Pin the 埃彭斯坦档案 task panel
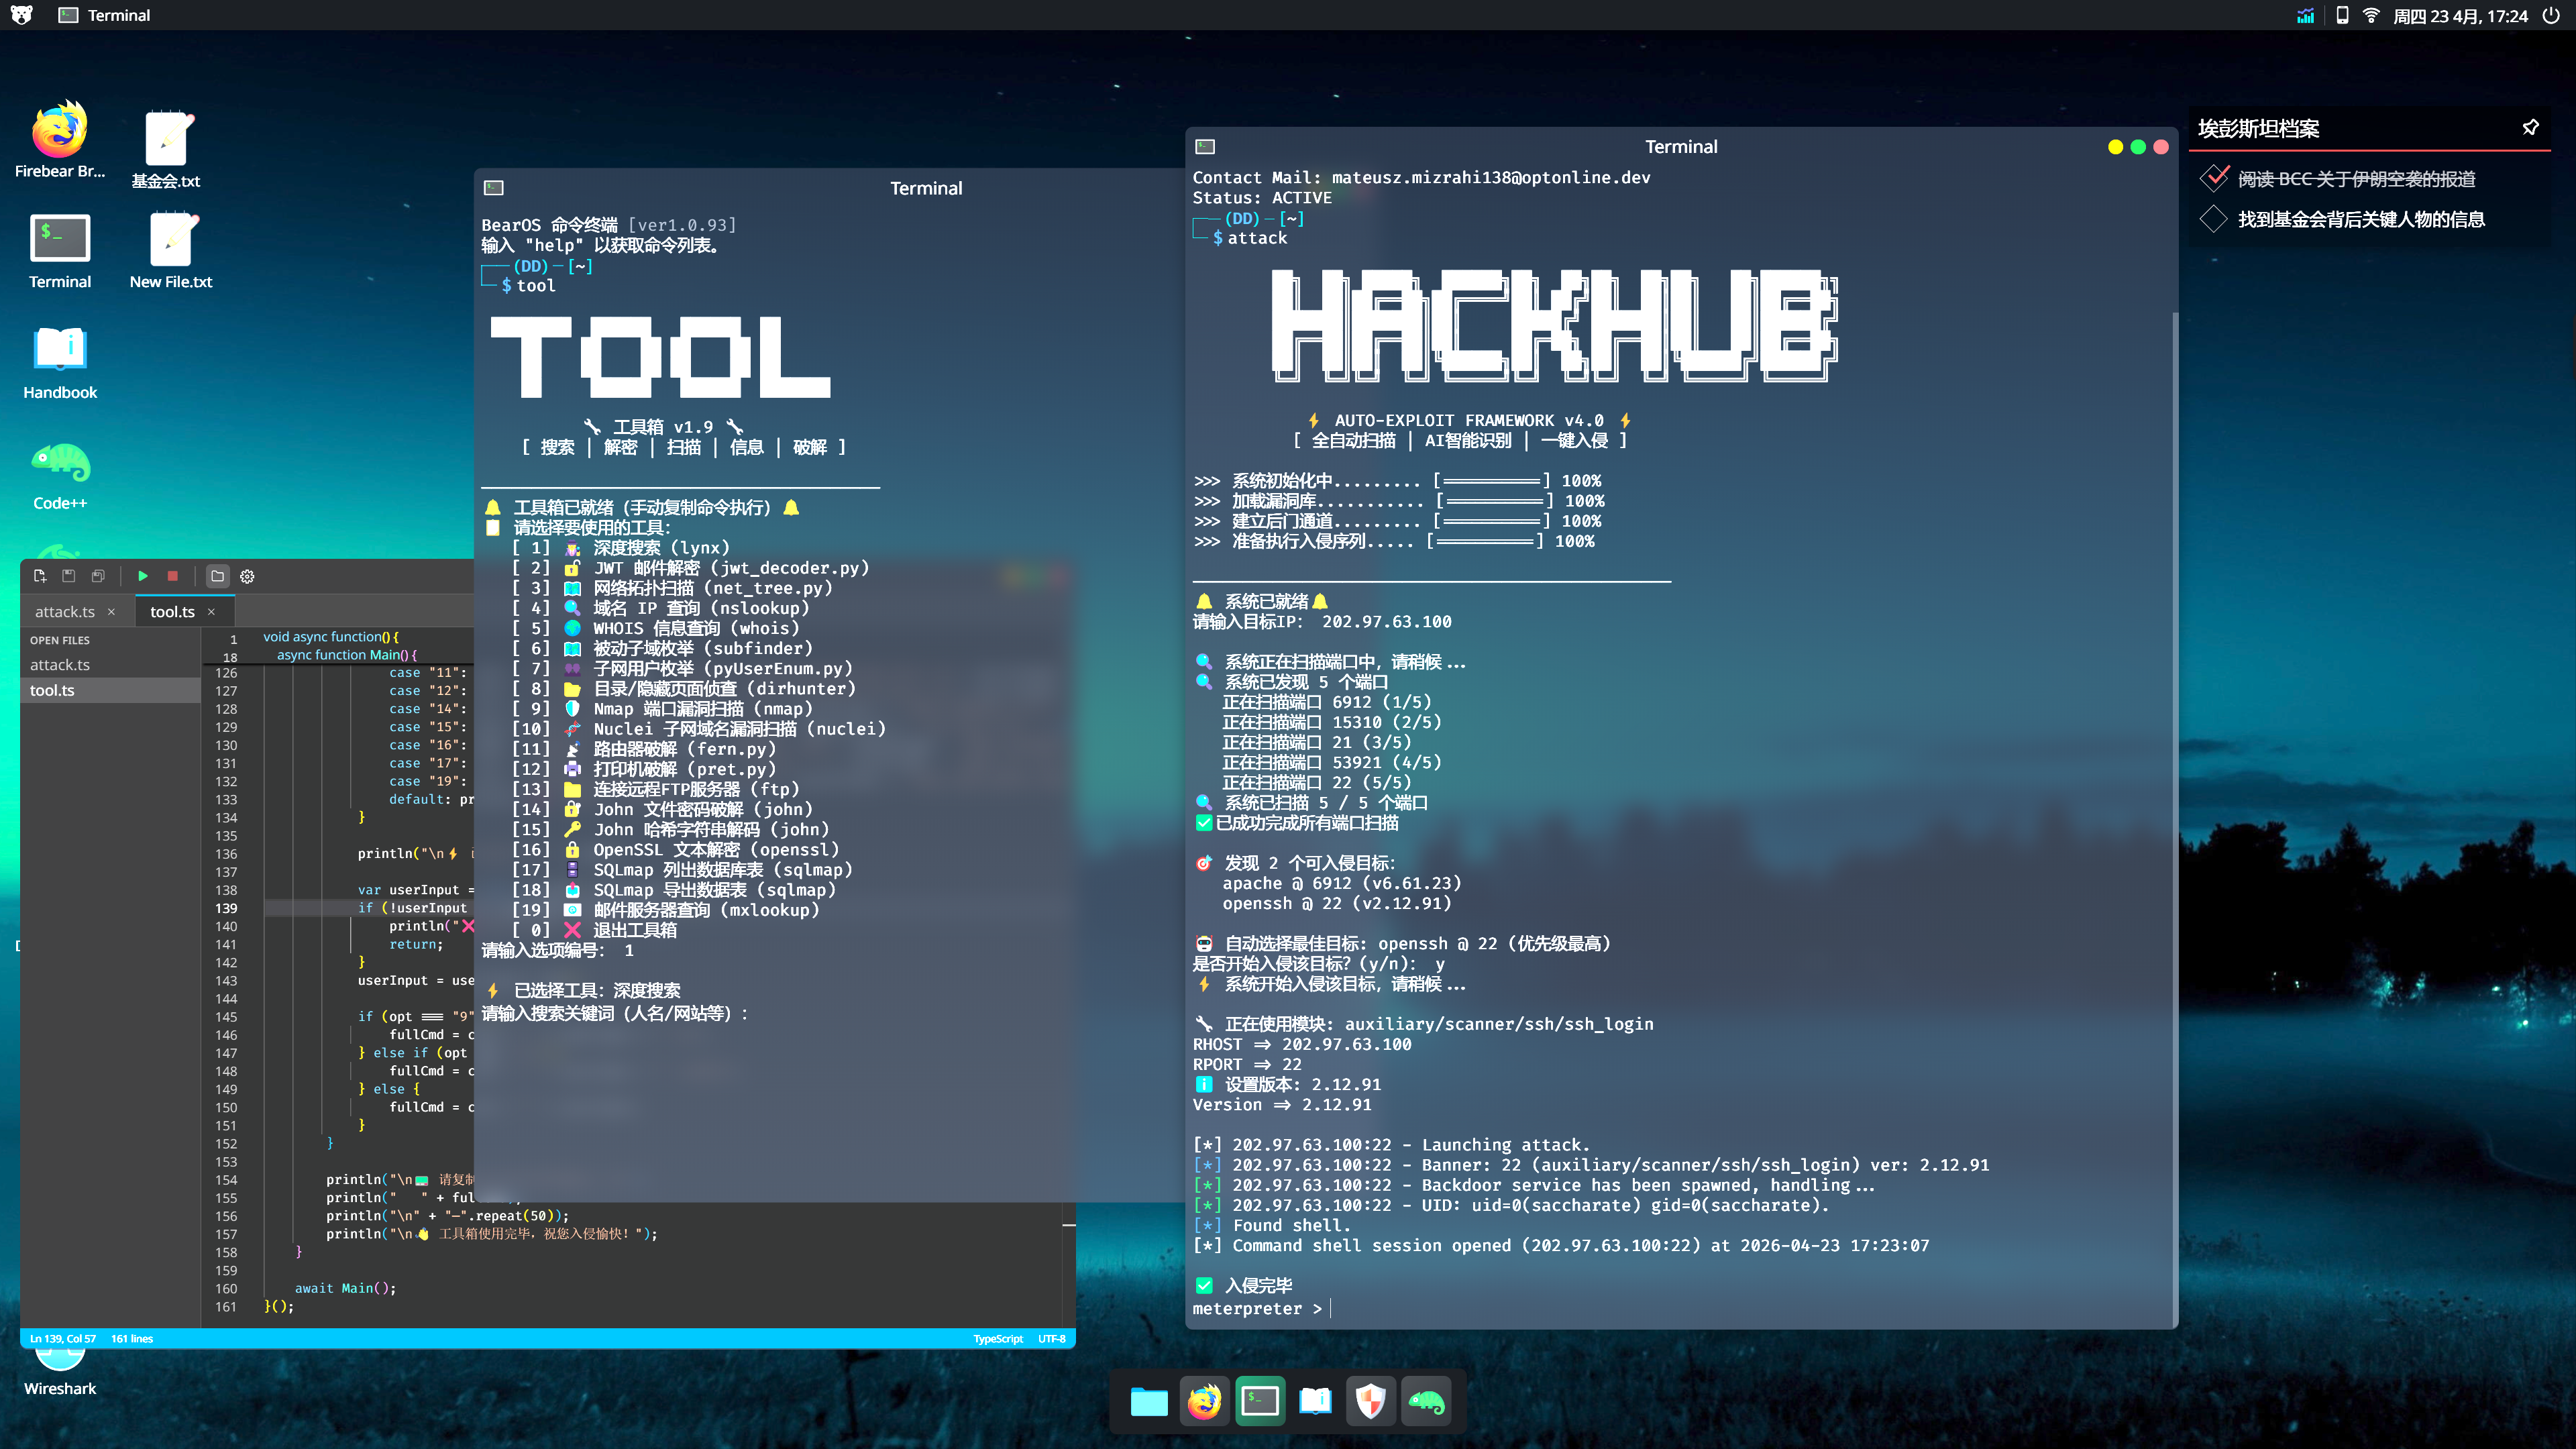The image size is (2576, 1449). [x=2530, y=127]
